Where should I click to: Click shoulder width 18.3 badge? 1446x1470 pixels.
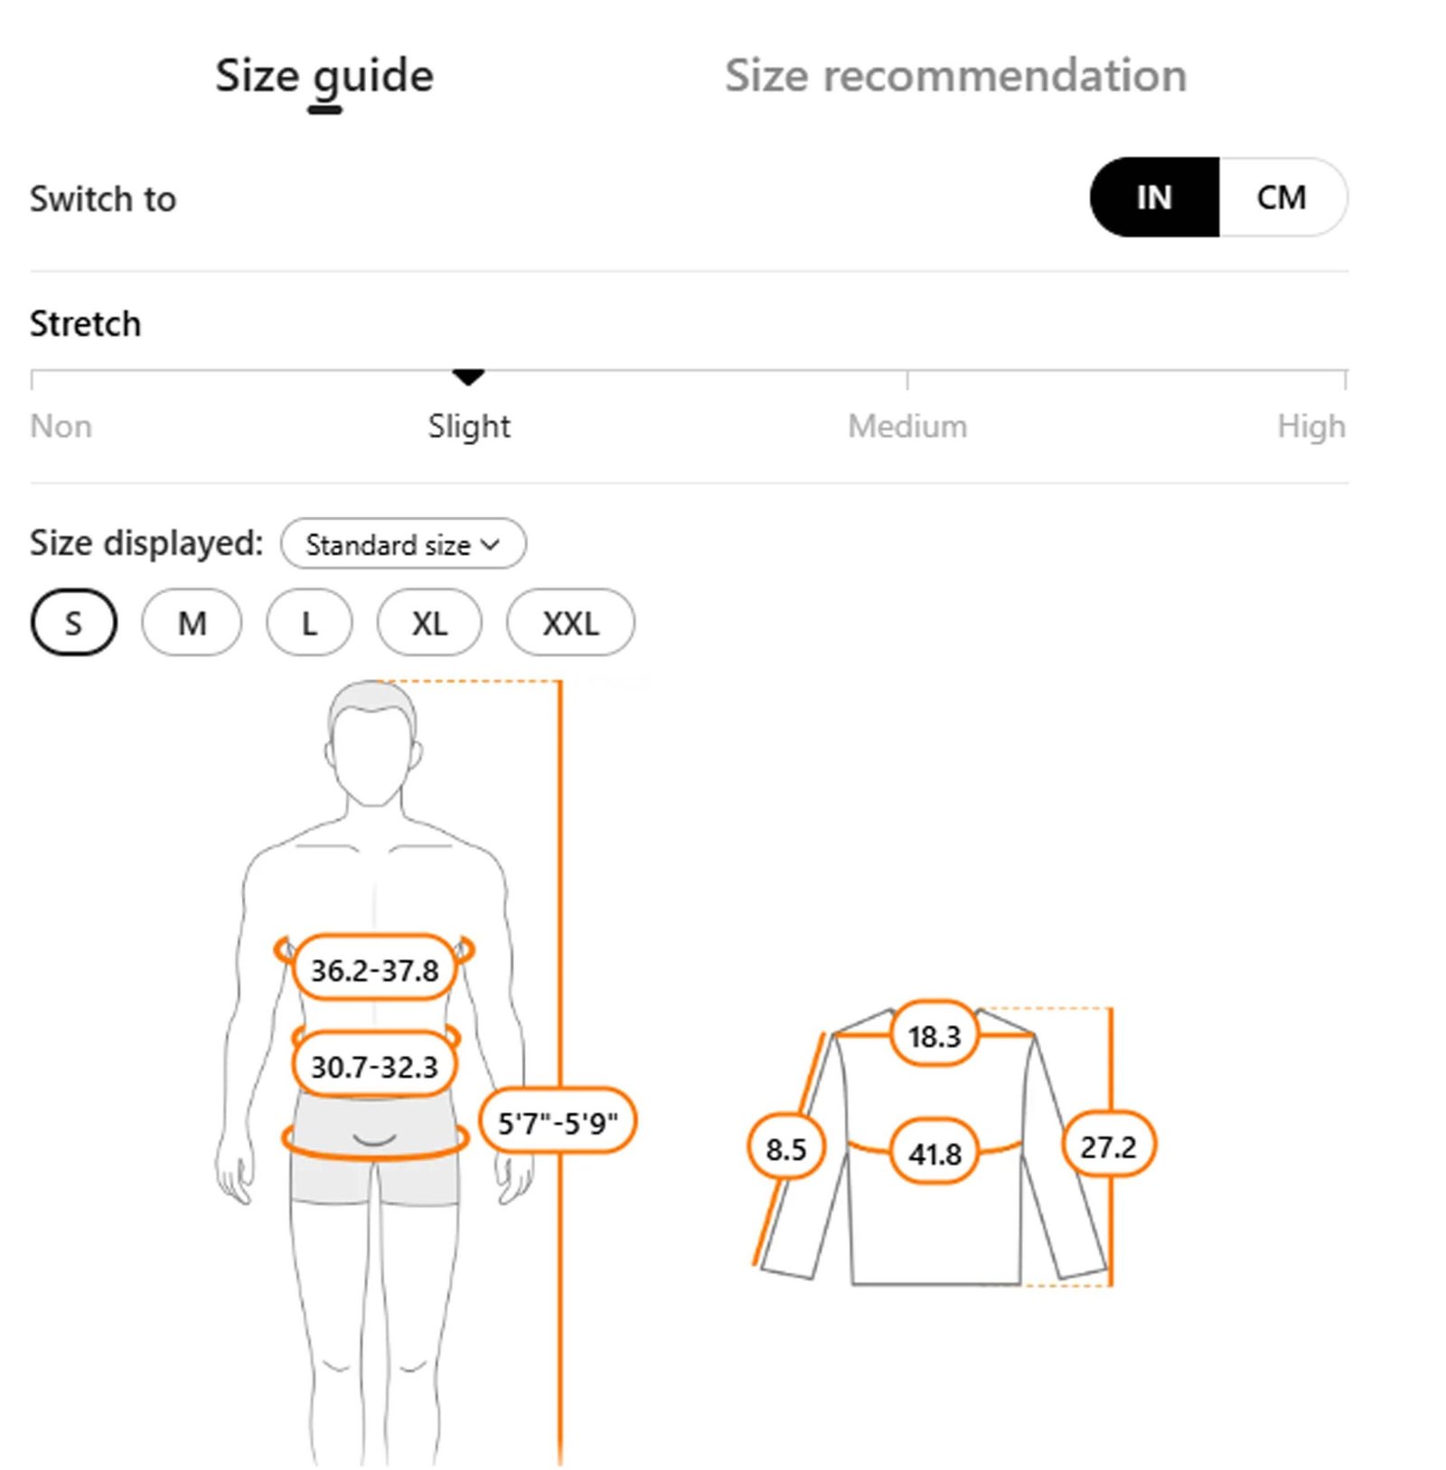(x=934, y=1035)
